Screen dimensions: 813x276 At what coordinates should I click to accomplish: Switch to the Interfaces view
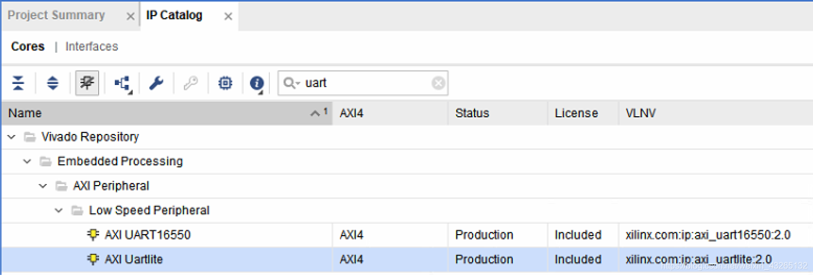point(92,47)
